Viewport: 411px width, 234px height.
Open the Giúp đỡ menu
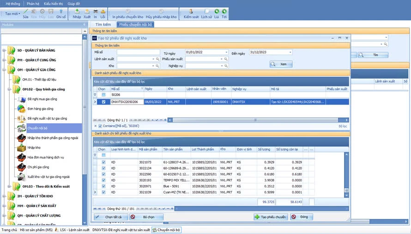(73, 4)
